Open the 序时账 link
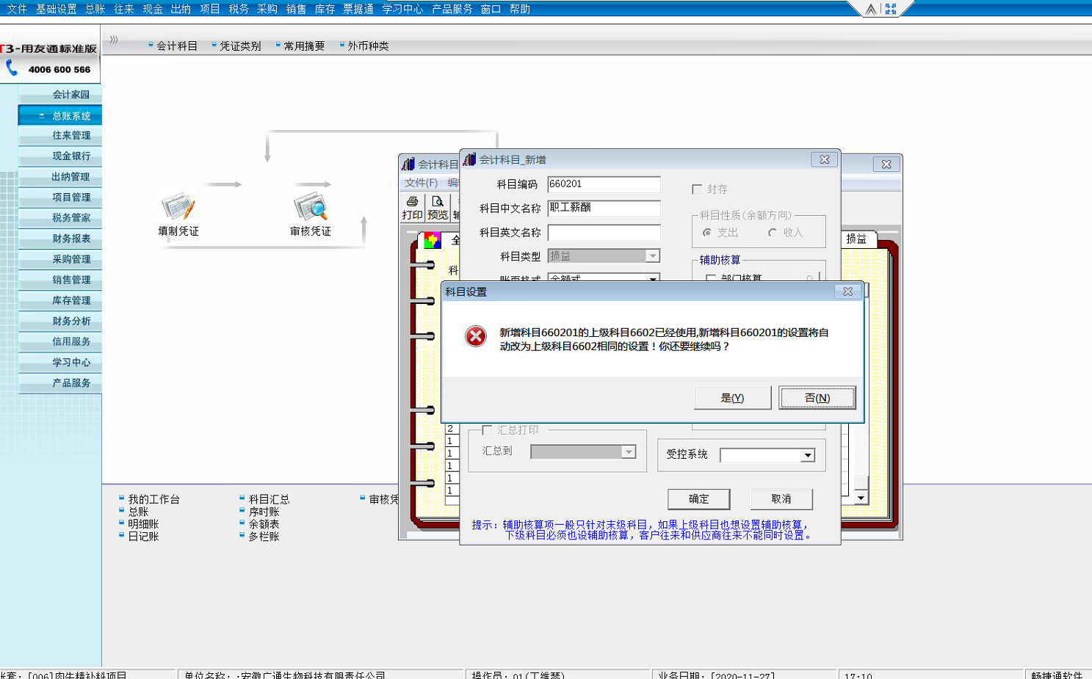The height and width of the screenshot is (679, 1092). coord(264,512)
